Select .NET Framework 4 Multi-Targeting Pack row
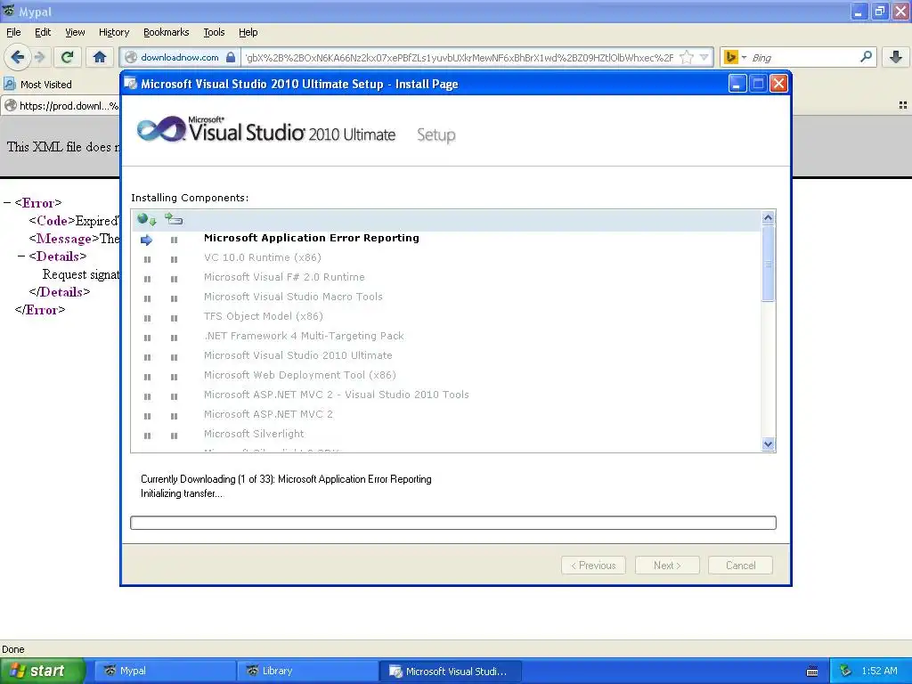The width and height of the screenshot is (912, 684). [x=446, y=336]
